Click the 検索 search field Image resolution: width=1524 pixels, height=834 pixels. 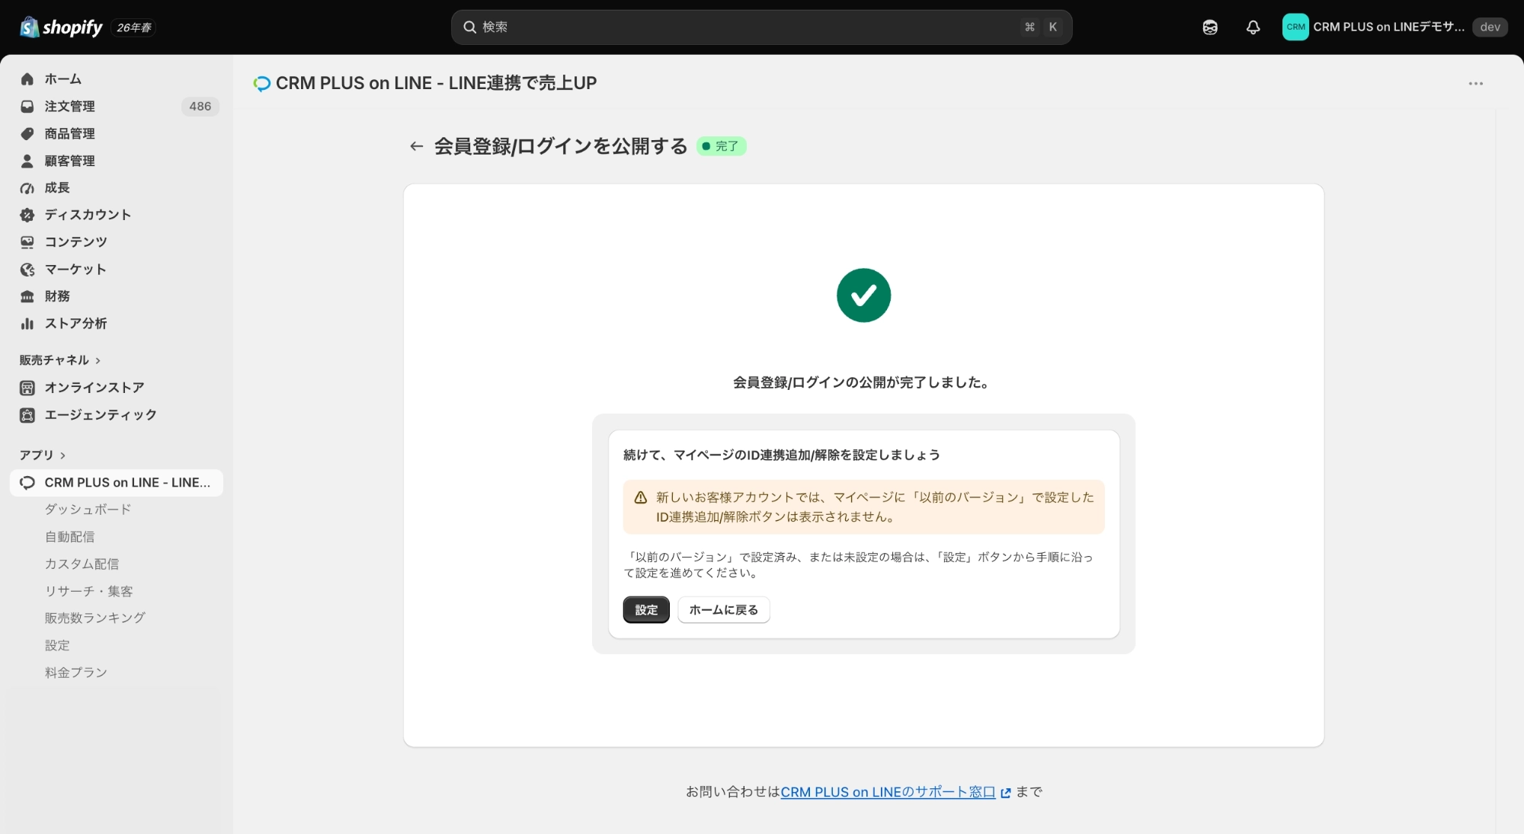(762, 27)
